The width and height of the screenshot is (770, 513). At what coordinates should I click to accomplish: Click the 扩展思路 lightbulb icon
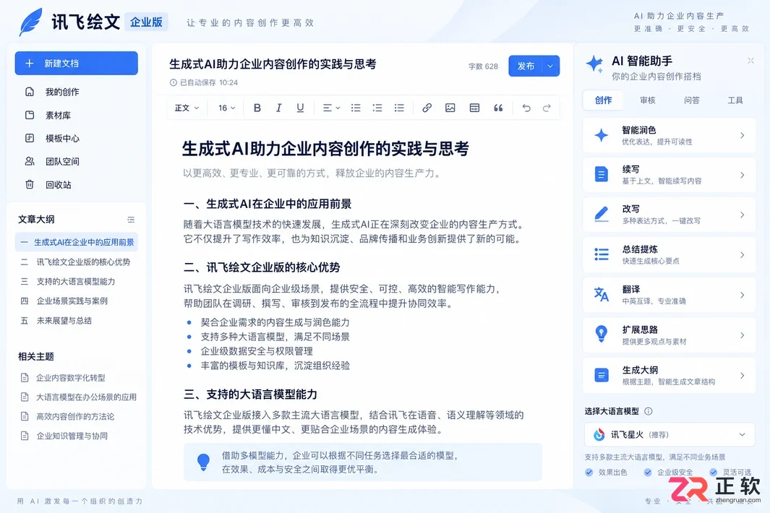click(x=601, y=334)
